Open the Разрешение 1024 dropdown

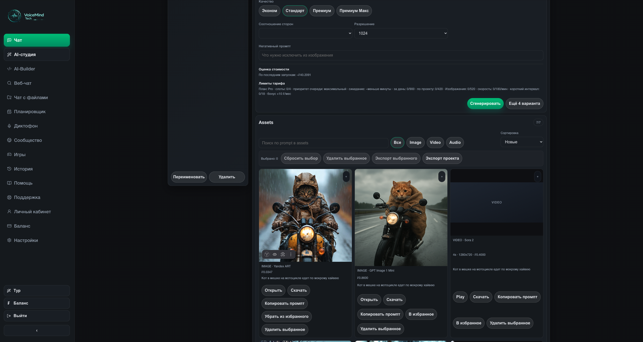pyautogui.click(x=401, y=33)
